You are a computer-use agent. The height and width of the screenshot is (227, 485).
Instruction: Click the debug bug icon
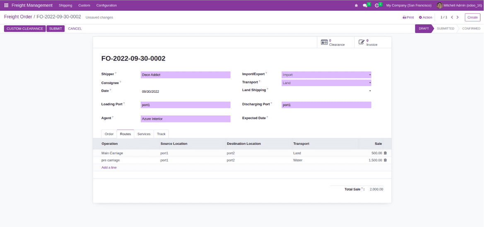(356, 5)
